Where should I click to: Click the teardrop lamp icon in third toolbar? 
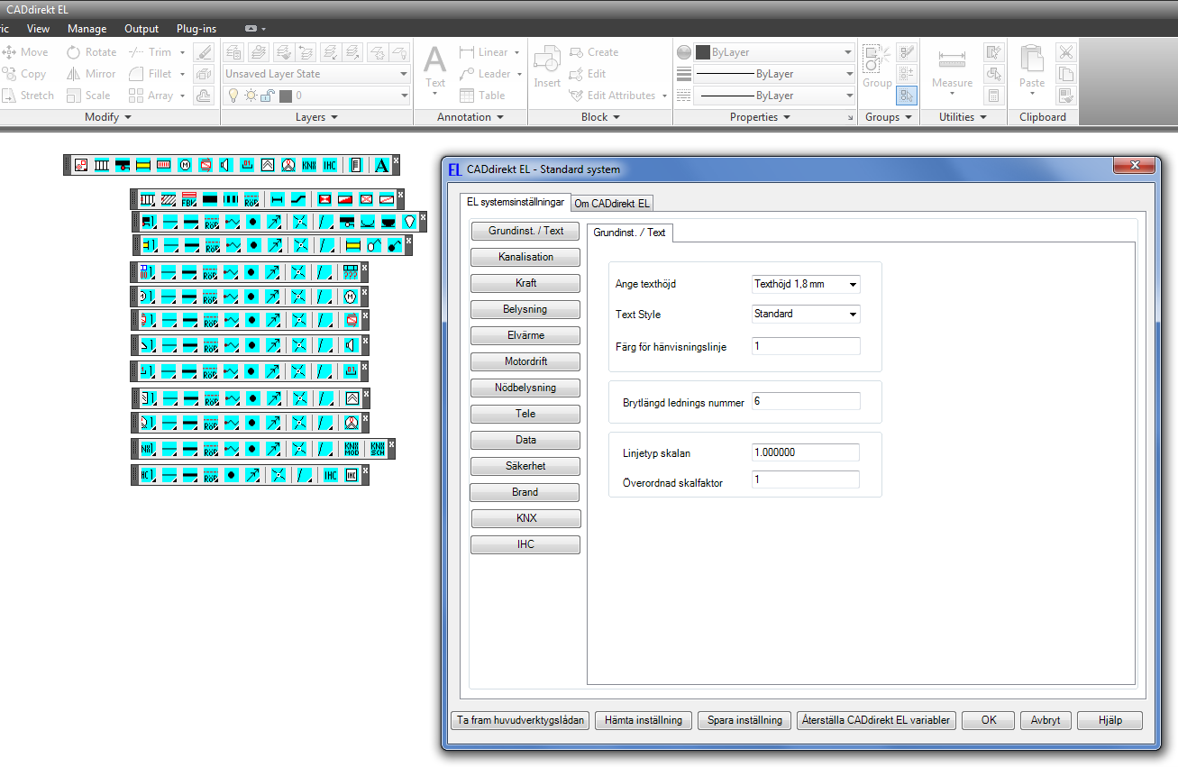(x=409, y=221)
